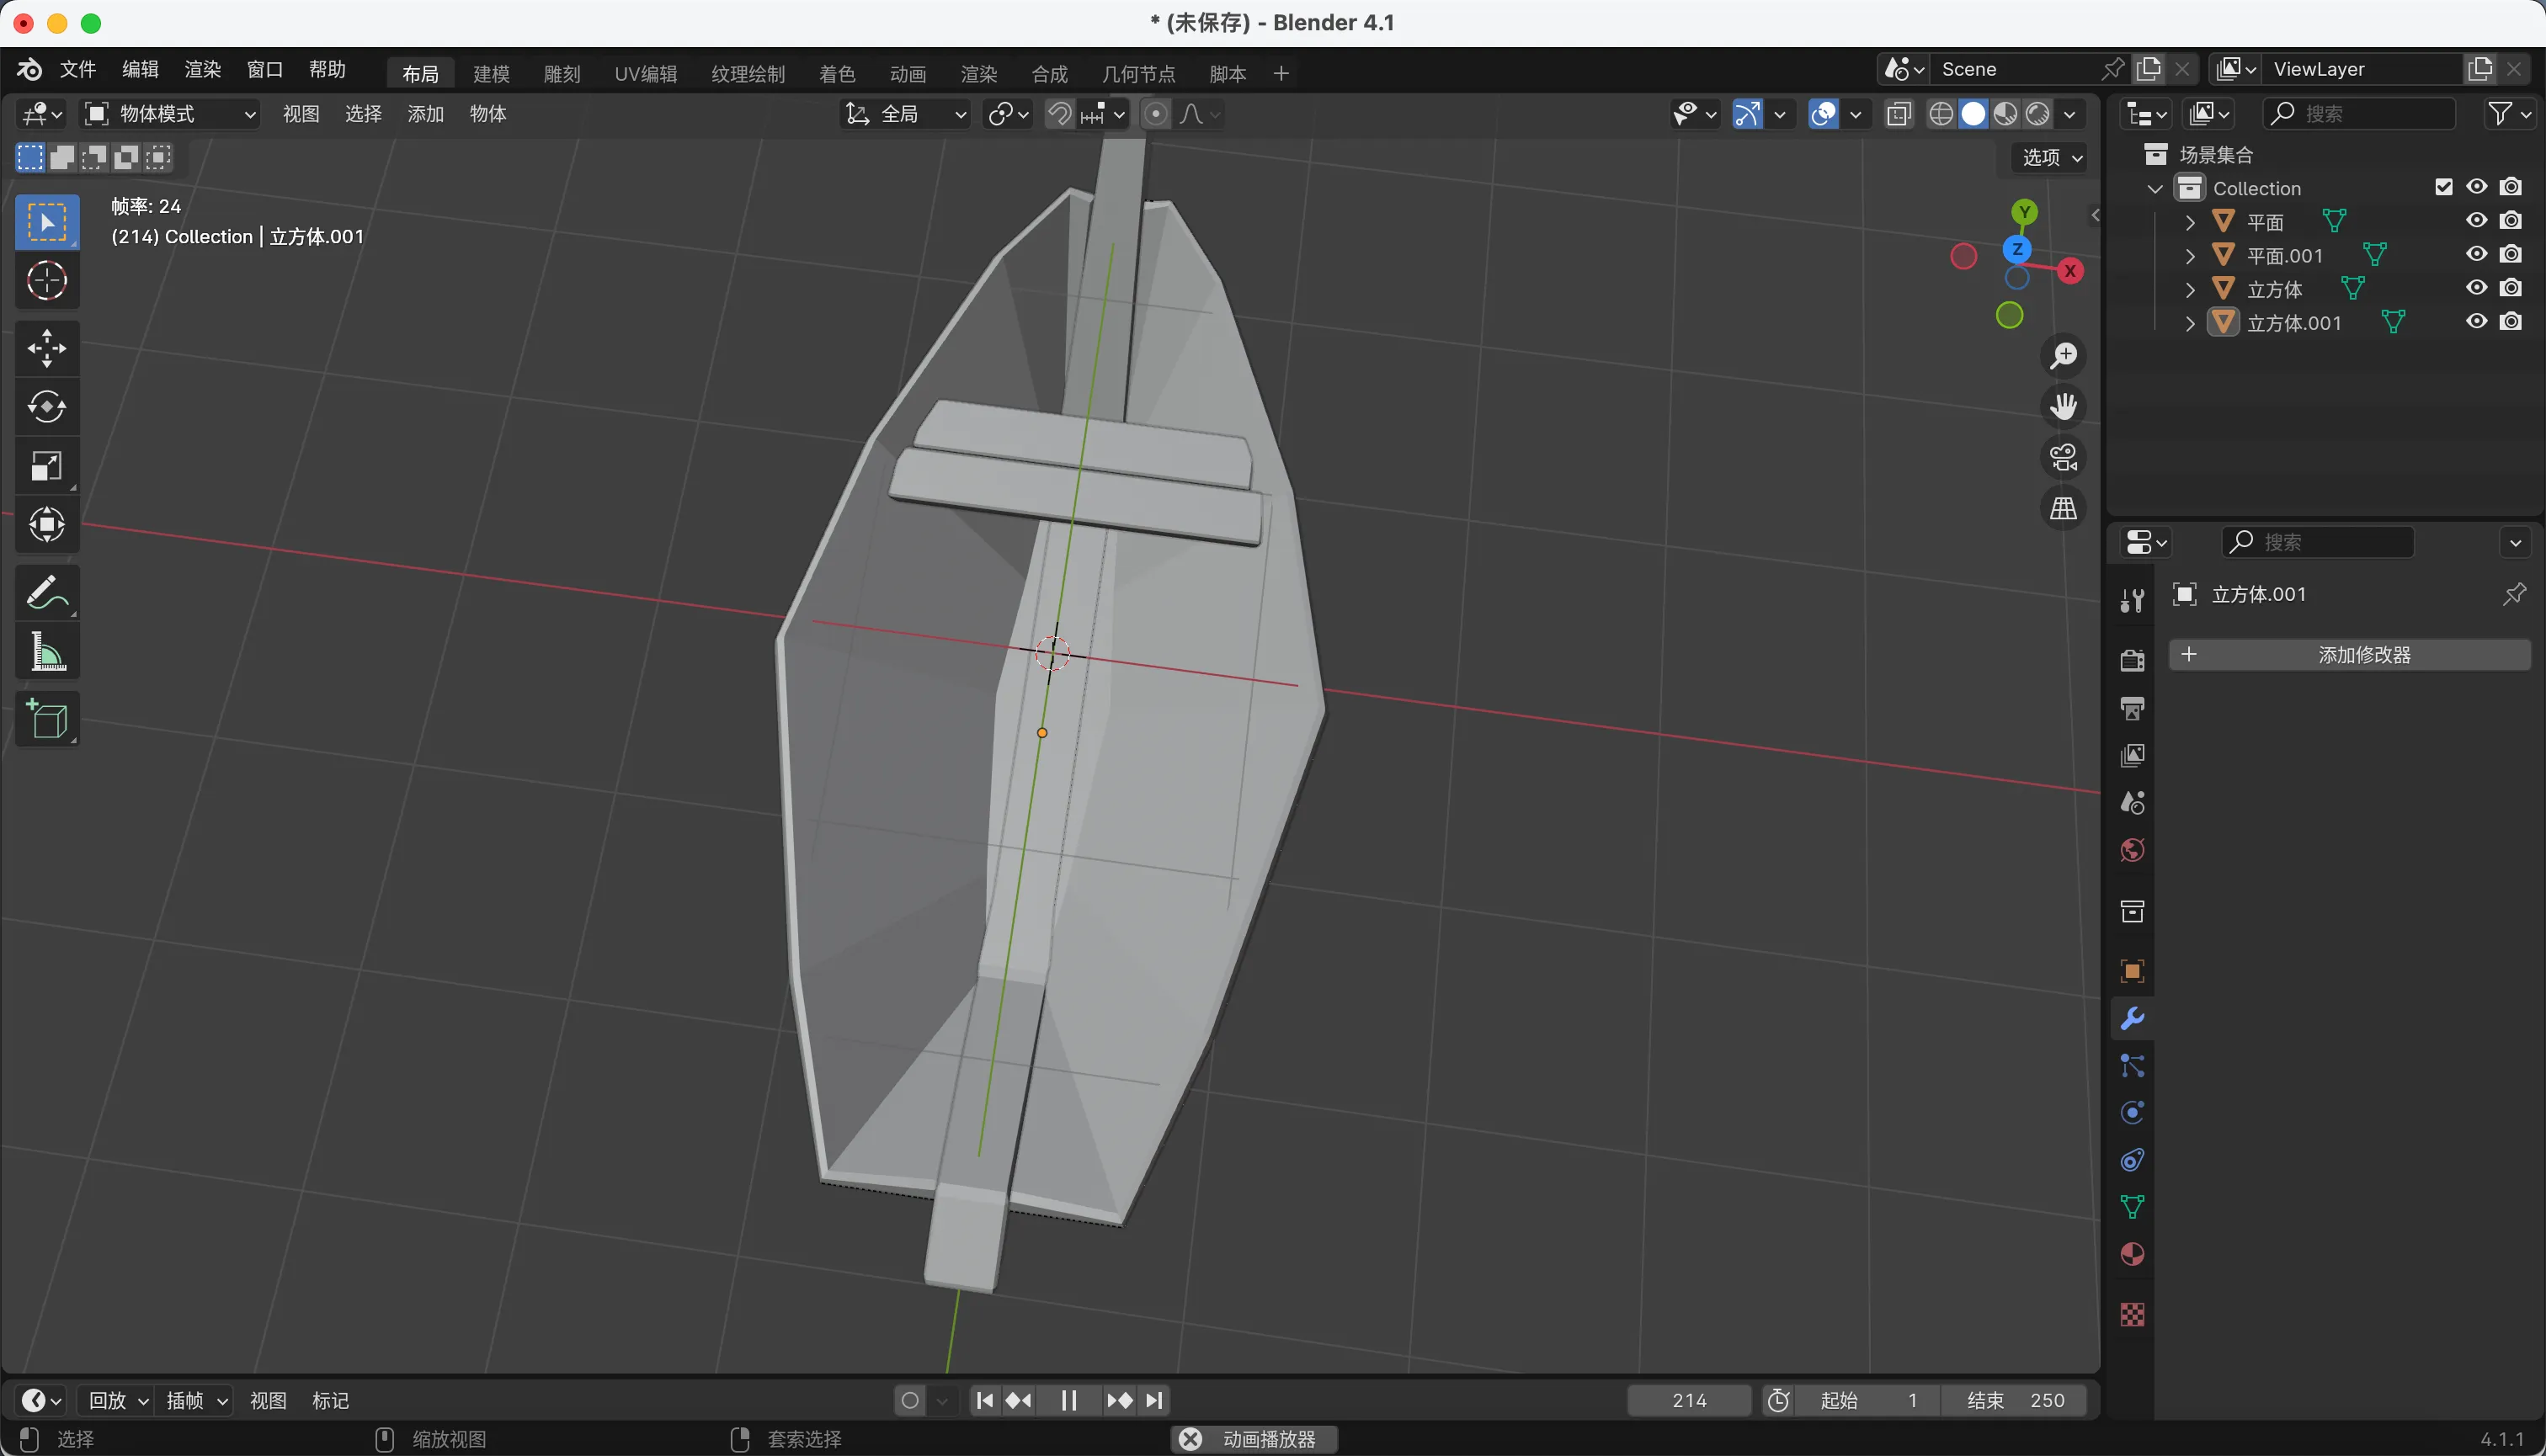This screenshot has height=1456, width=2546.
Task: Activate the Add Cube tool
Action: [x=46, y=719]
